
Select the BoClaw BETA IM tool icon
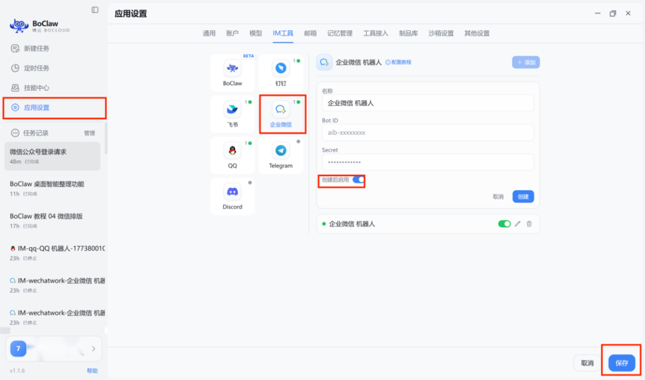tap(233, 72)
